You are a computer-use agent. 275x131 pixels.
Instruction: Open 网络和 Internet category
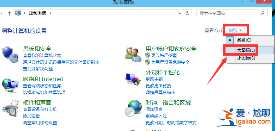coord(43,79)
